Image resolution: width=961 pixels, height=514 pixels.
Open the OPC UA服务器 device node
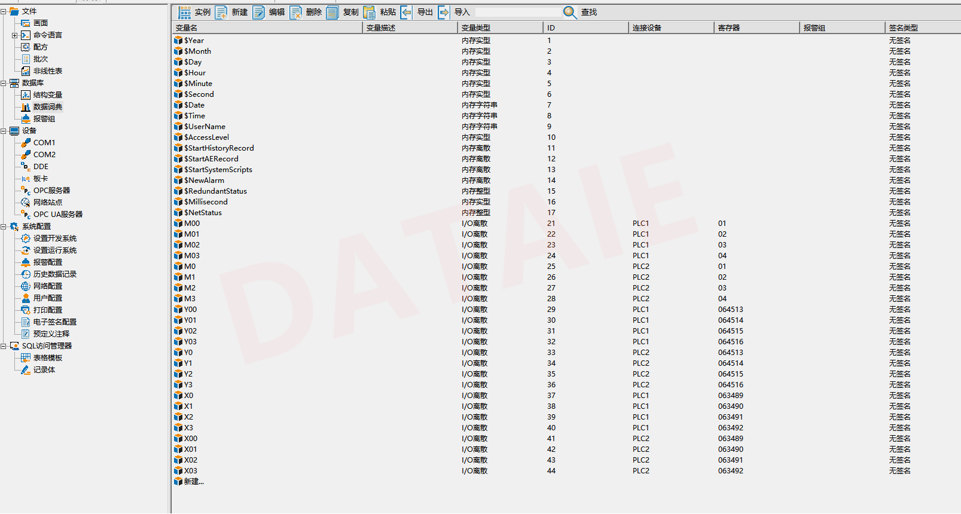[x=57, y=215]
